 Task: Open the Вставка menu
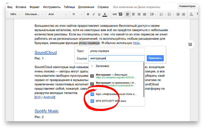pos(21,7)
